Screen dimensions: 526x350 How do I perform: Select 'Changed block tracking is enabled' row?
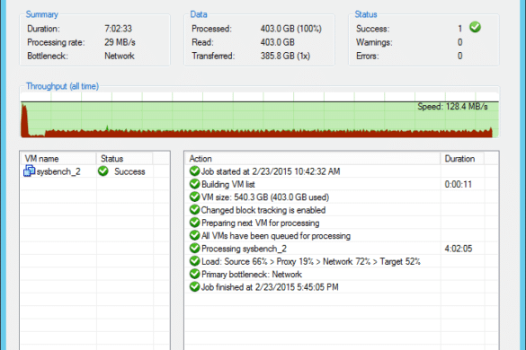point(342,210)
